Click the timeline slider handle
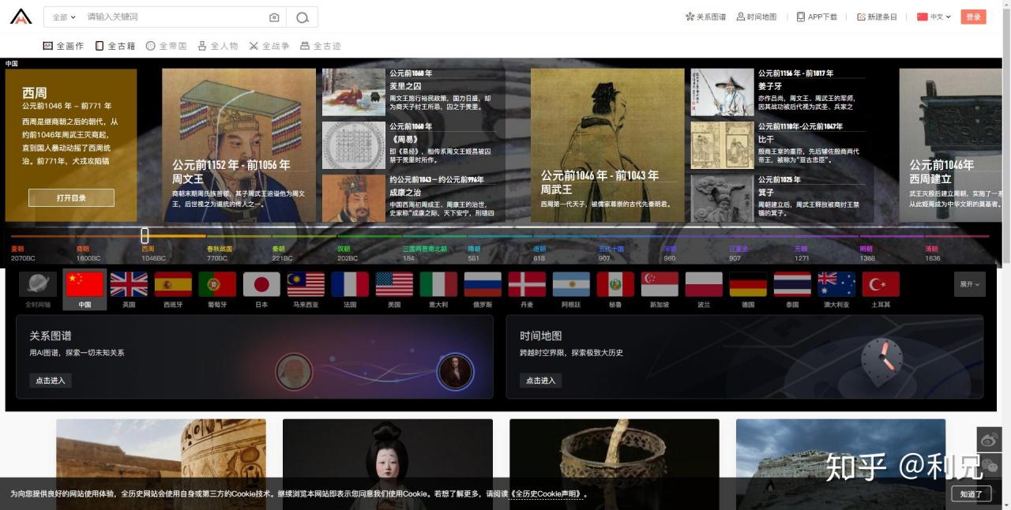This screenshot has height=510, width=1011. pyautogui.click(x=145, y=235)
